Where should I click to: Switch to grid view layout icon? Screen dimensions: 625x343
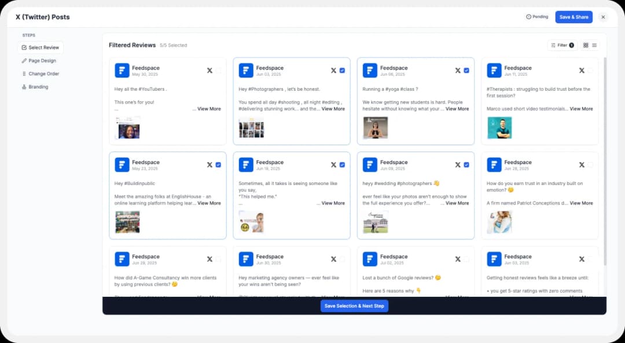[x=586, y=45]
